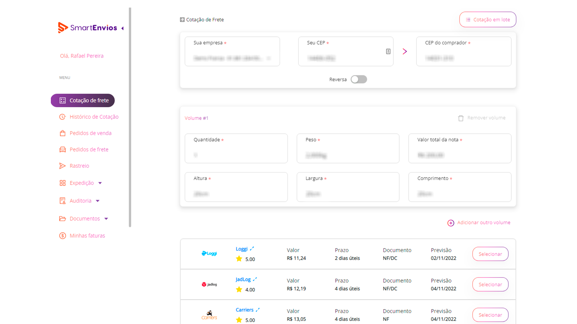Image resolution: width=577 pixels, height=324 pixels.
Task: Click the jadlog carrier logo
Action: pyautogui.click(x=209, y=284)
